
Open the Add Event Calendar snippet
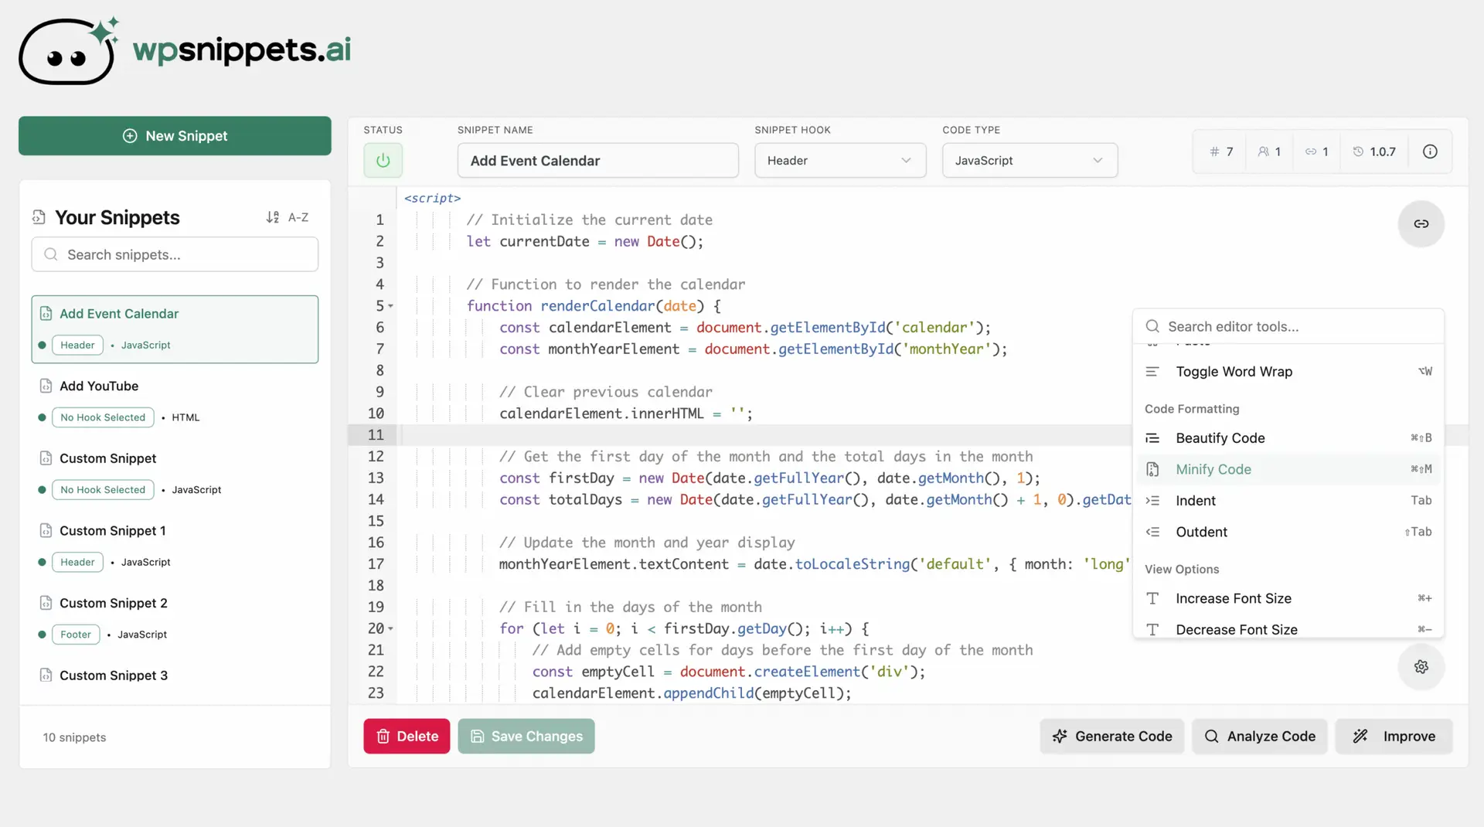(x=175, y=329)
